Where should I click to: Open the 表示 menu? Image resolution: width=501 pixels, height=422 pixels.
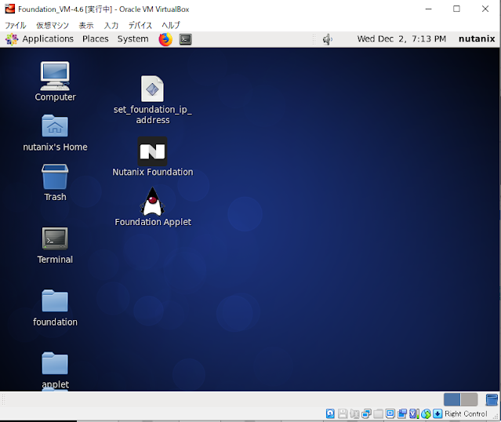[86, 25]
